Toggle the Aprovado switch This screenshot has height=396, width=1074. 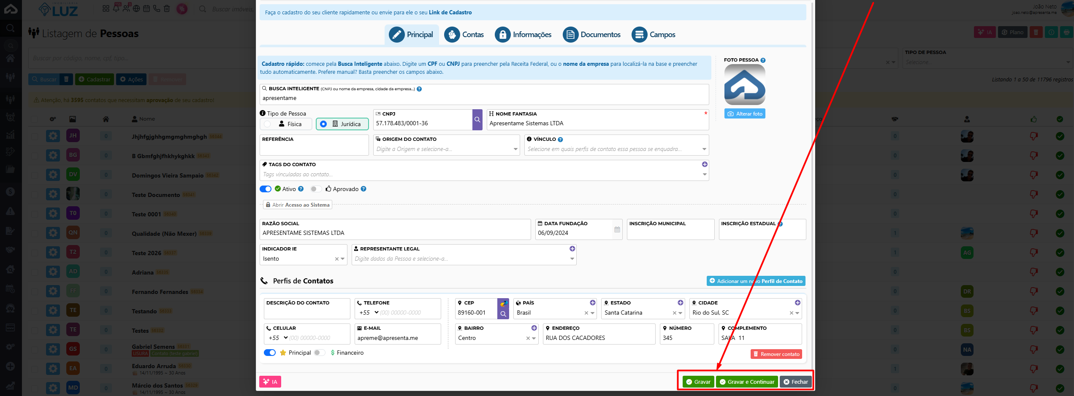316,189
